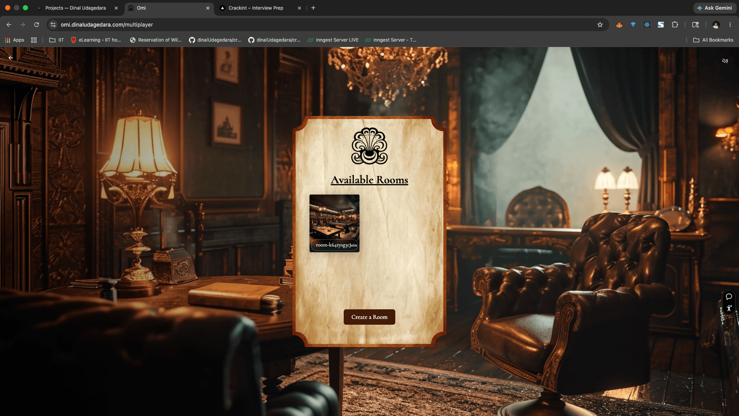The image size is (739, 416).
Task: Close the Crackint – Interview Prep tab
Action: pos(299,8)
